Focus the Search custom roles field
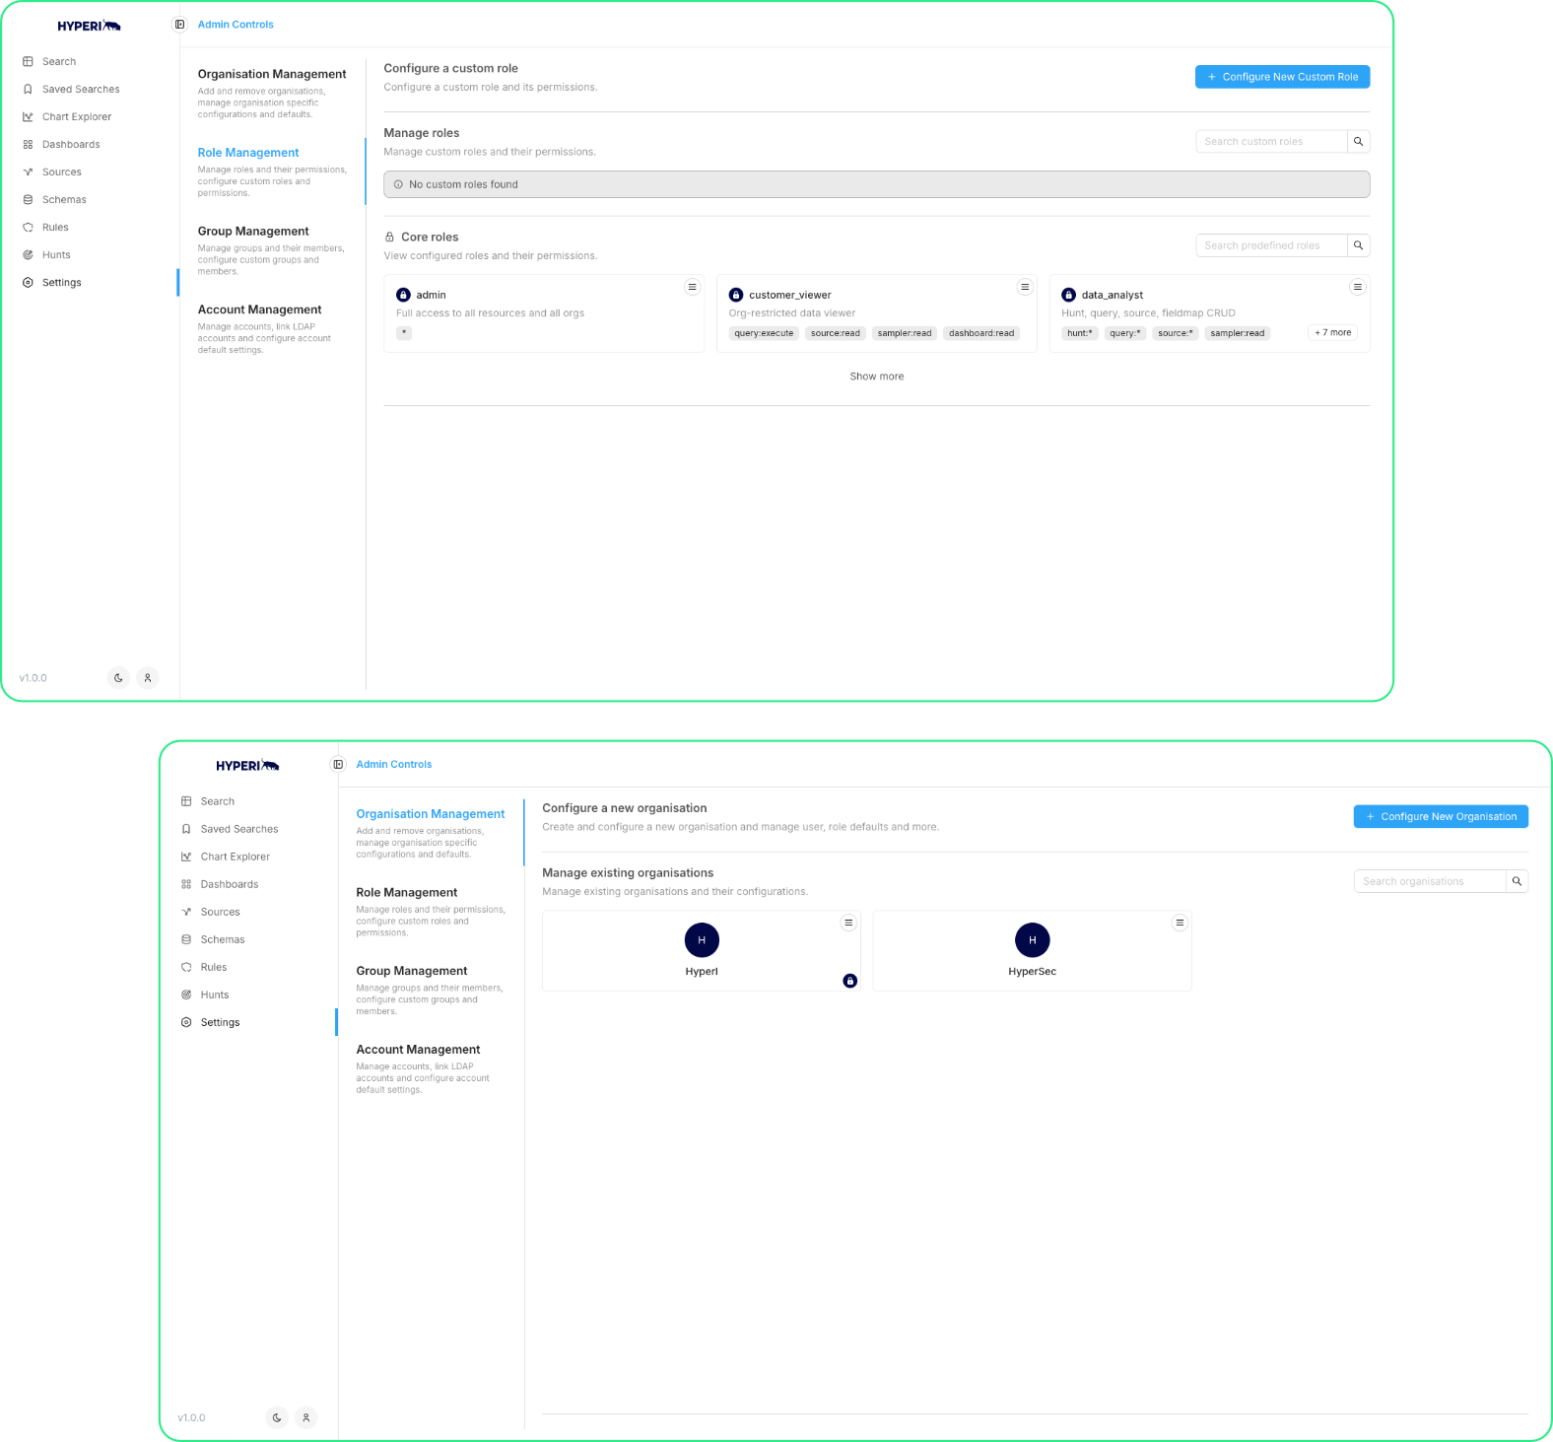Screen dimensions: 1553x1442 pos(1271,142)
